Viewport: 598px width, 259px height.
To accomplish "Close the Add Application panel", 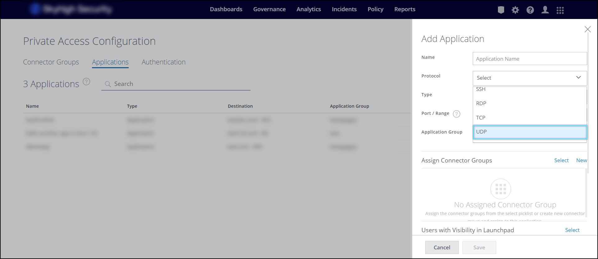I will 587,29.
